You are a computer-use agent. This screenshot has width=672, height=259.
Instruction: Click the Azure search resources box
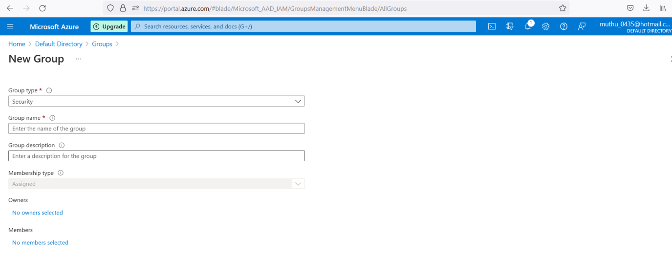point(303,26)
